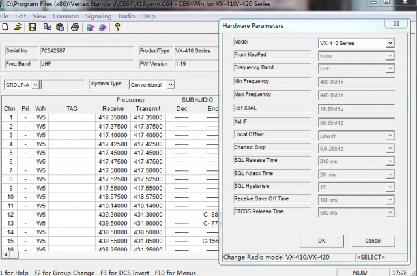Image resolution: width=417 pixels, height=276 pixels.
Task: Open the File menu
Action: tap(4, 16)
